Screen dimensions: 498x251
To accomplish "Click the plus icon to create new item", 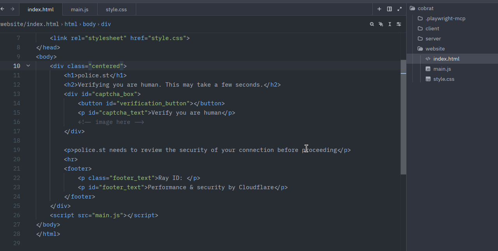I will [379, 9].
